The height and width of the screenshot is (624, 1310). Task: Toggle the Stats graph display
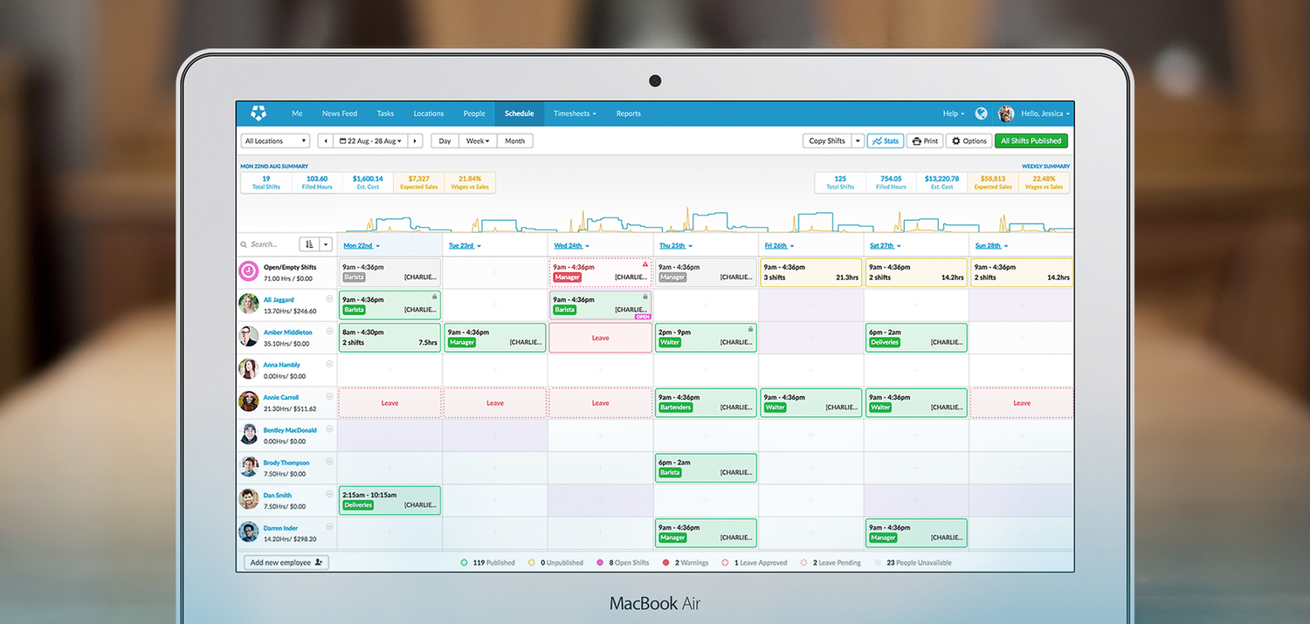885,141
